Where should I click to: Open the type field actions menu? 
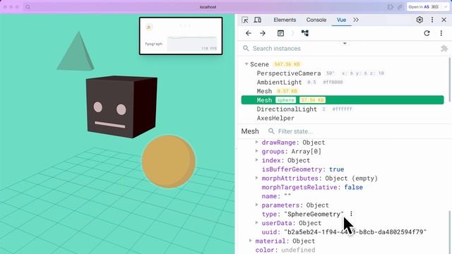pos(351,214)
